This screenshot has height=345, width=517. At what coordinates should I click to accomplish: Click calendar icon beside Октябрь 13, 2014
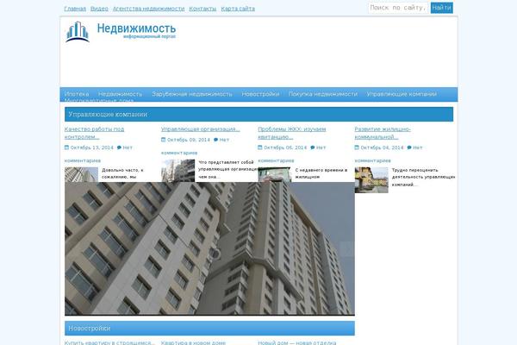point(66,147)
